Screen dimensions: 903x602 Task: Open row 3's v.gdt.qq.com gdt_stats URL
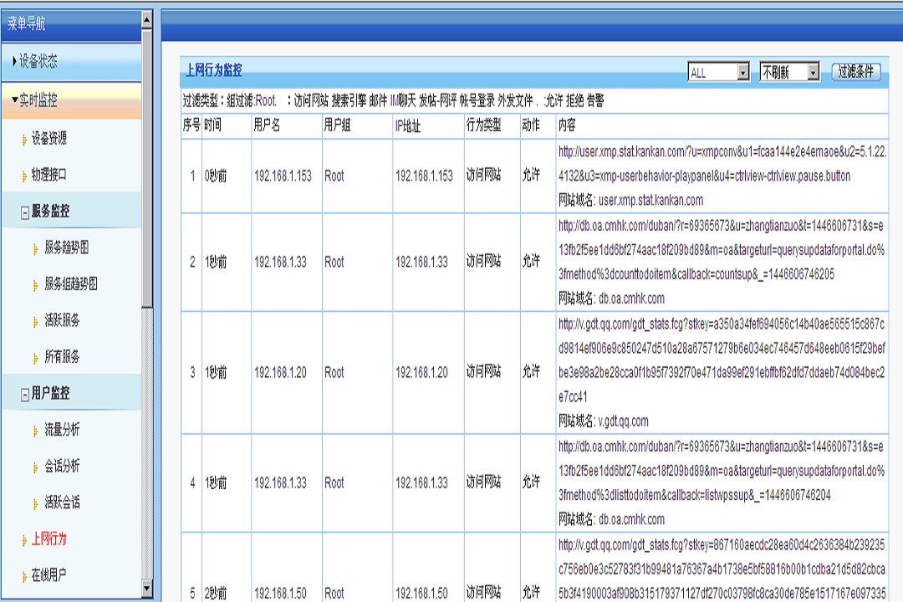(x=721, y=360)
